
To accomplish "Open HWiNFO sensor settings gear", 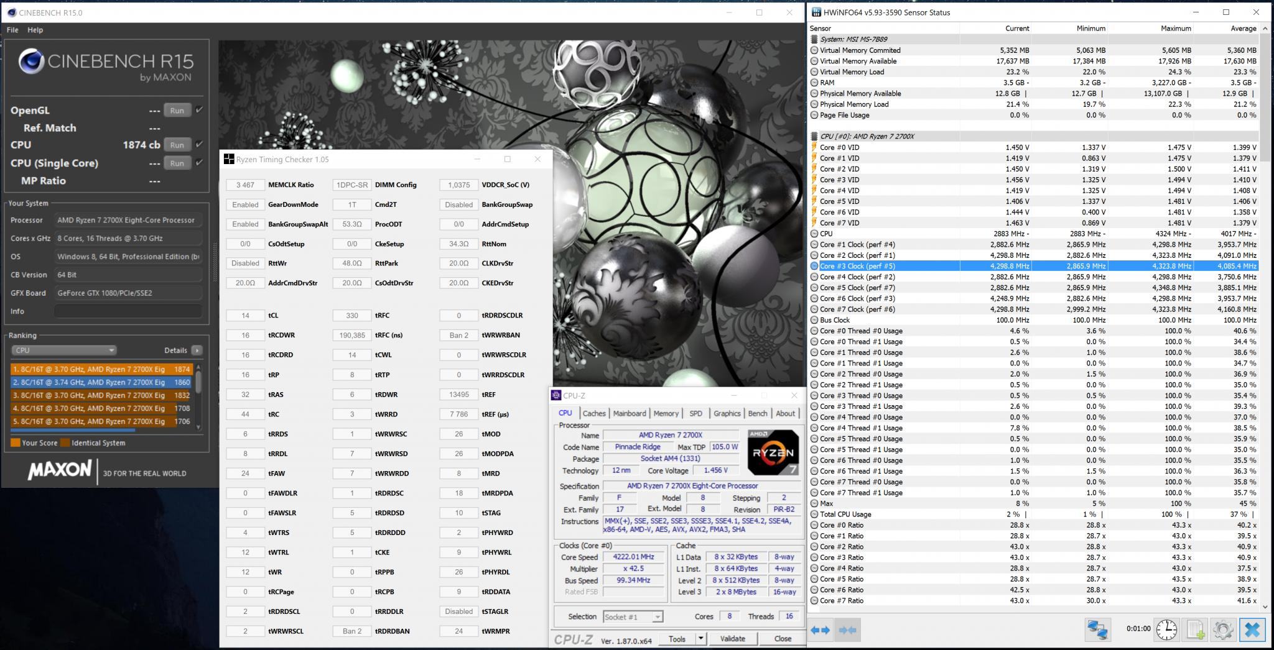I will coord(1222,629).
